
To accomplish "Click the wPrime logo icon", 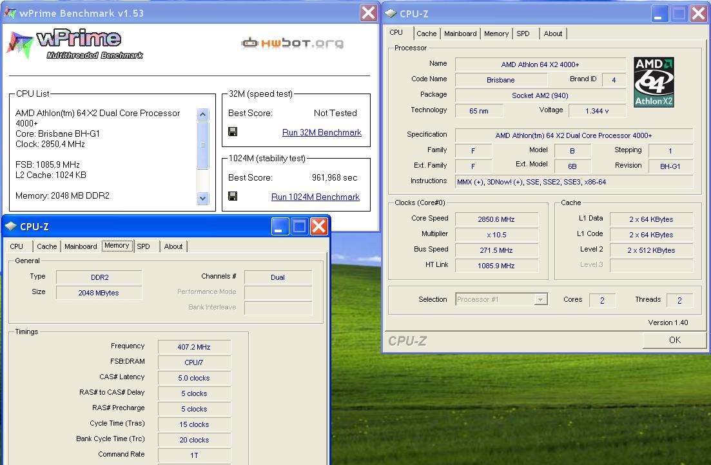I will coord(19,45).
